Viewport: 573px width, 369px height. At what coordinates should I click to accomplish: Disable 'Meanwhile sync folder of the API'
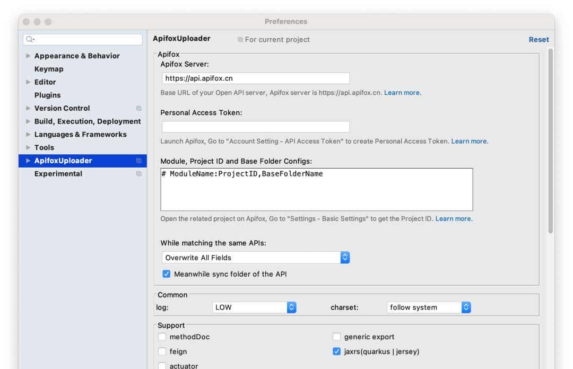coord(167,274)
